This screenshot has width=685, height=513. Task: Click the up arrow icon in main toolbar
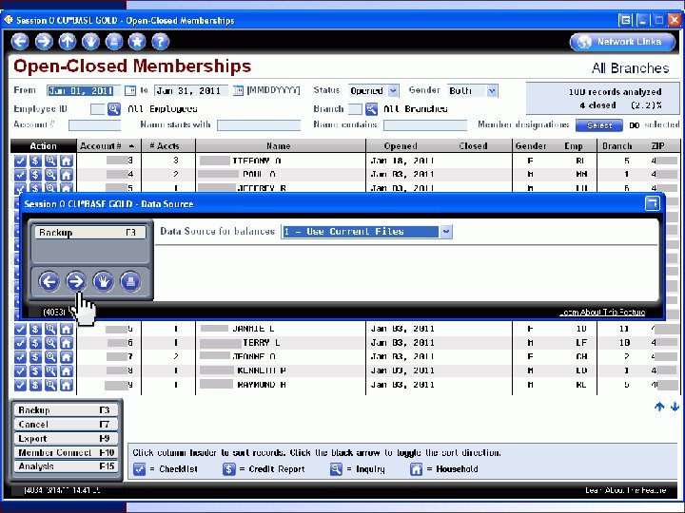click(x=68, y=42)
